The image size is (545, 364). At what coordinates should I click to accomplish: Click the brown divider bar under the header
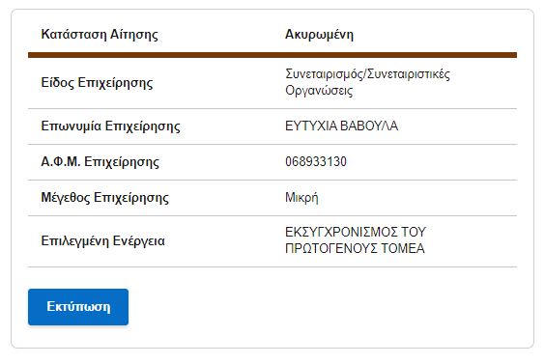click(272, 55)
